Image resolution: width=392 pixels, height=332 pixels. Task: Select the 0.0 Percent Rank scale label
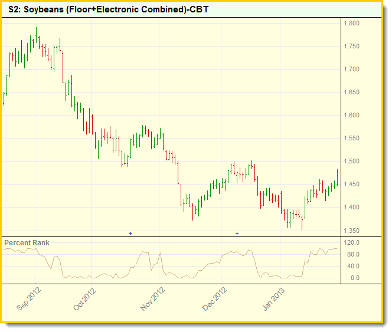tap(352, 278)
